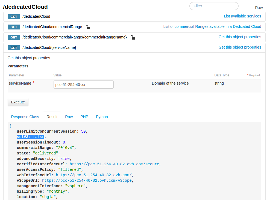Click the padlock icon next to {commercialRangeName} path
Screen dimensions: 270x200
(133, 37)
